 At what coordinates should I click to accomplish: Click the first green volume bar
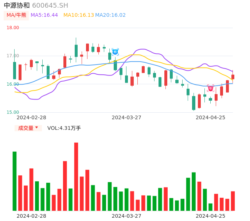15,181
